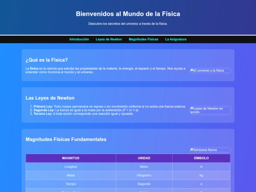Click the UNIDAD column header
The image size is (256, 192).
pyautogui.click(x=144, y=158)
